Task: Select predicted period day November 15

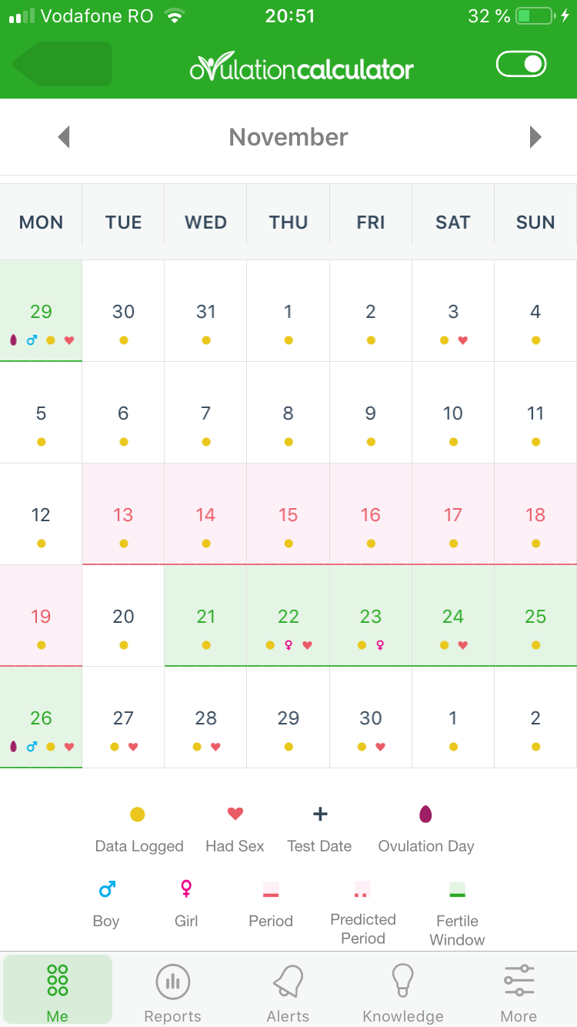Action: [x=288, y=514]
